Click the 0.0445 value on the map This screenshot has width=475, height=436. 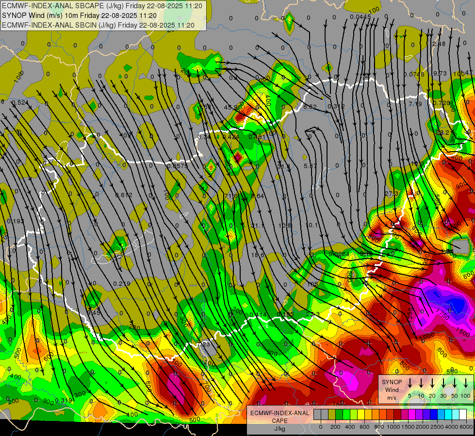click(360, 16)
